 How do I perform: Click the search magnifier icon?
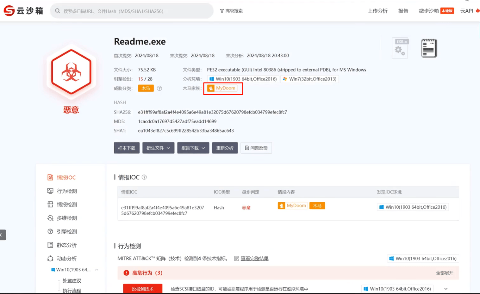58,11
